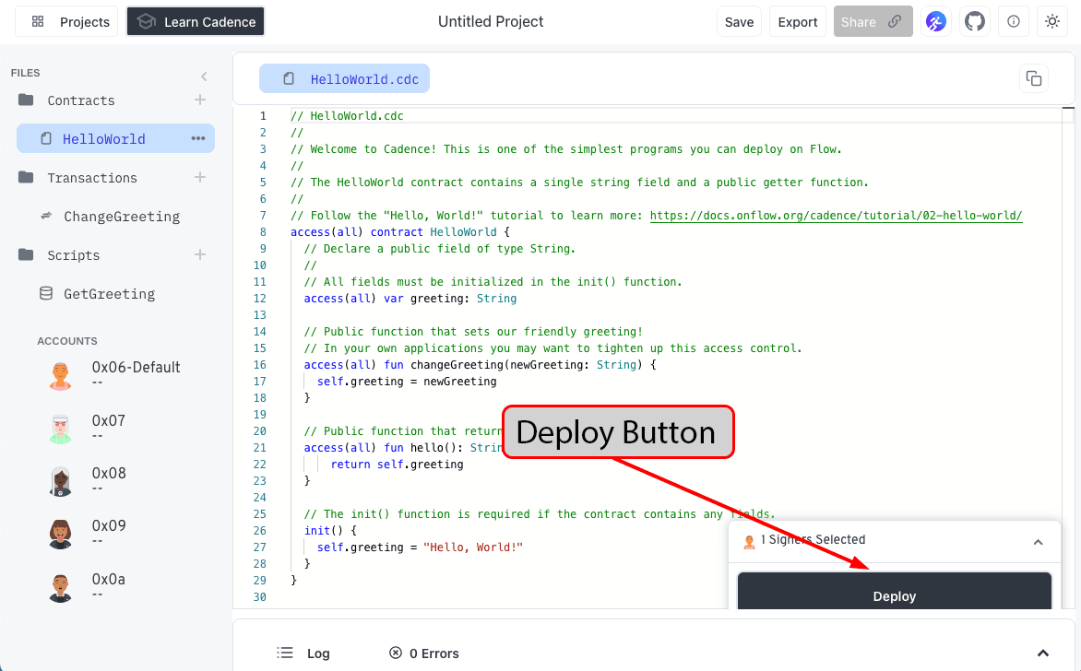Copy the contract code
Viewport: 1081px width, 671px height.
pos(1034,78)
